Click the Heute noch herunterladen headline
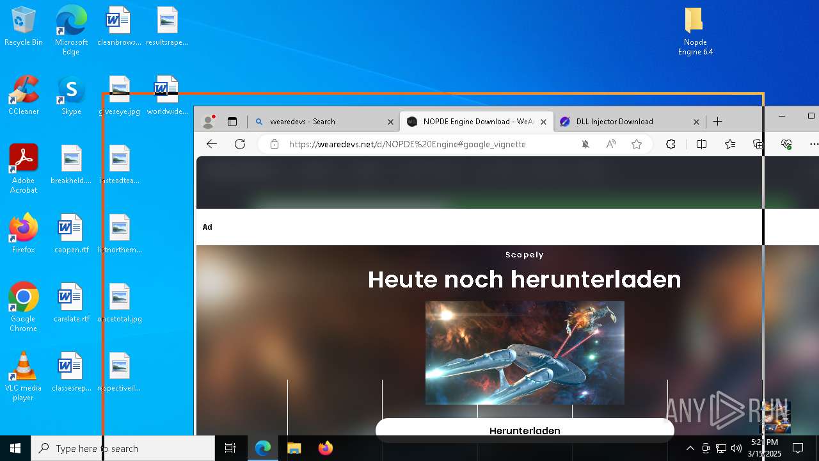The width and height of the screenshot is (819, 461). pyautogui.click(x=525, y=279)
